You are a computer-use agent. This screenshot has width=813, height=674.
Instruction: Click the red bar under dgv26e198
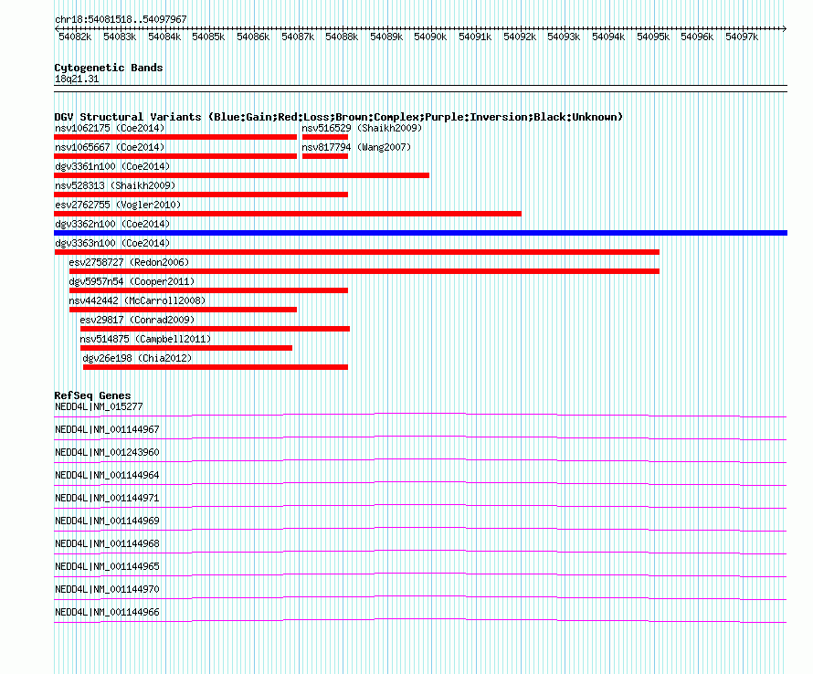point(216,367)
